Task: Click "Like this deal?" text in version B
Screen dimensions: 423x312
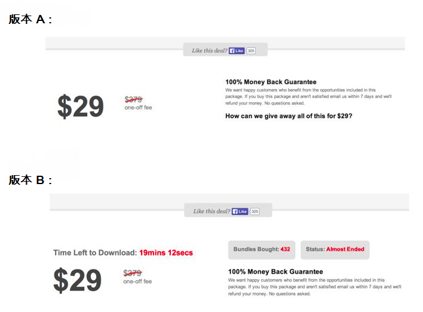Action: point(211,212)
